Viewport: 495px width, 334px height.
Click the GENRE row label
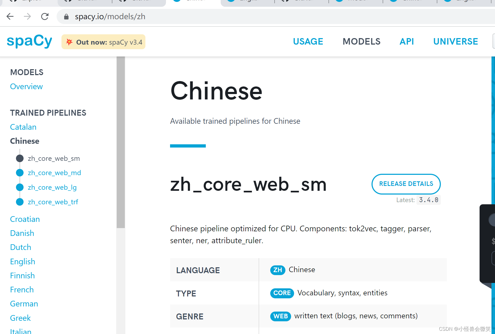190,316
